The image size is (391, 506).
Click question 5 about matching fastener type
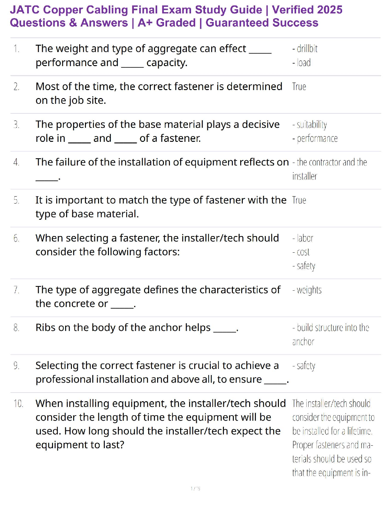pos(161,207)
